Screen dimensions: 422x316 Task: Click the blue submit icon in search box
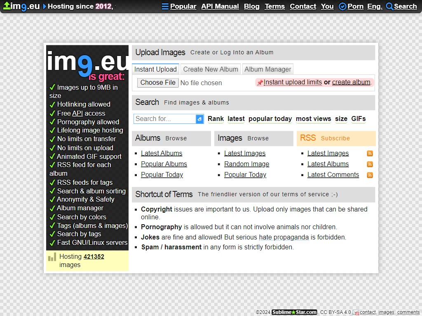(x=199, y=119)
